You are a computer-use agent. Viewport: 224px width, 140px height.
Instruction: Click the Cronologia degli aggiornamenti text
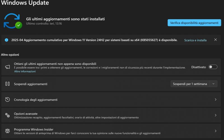click(x=36, y=100)
